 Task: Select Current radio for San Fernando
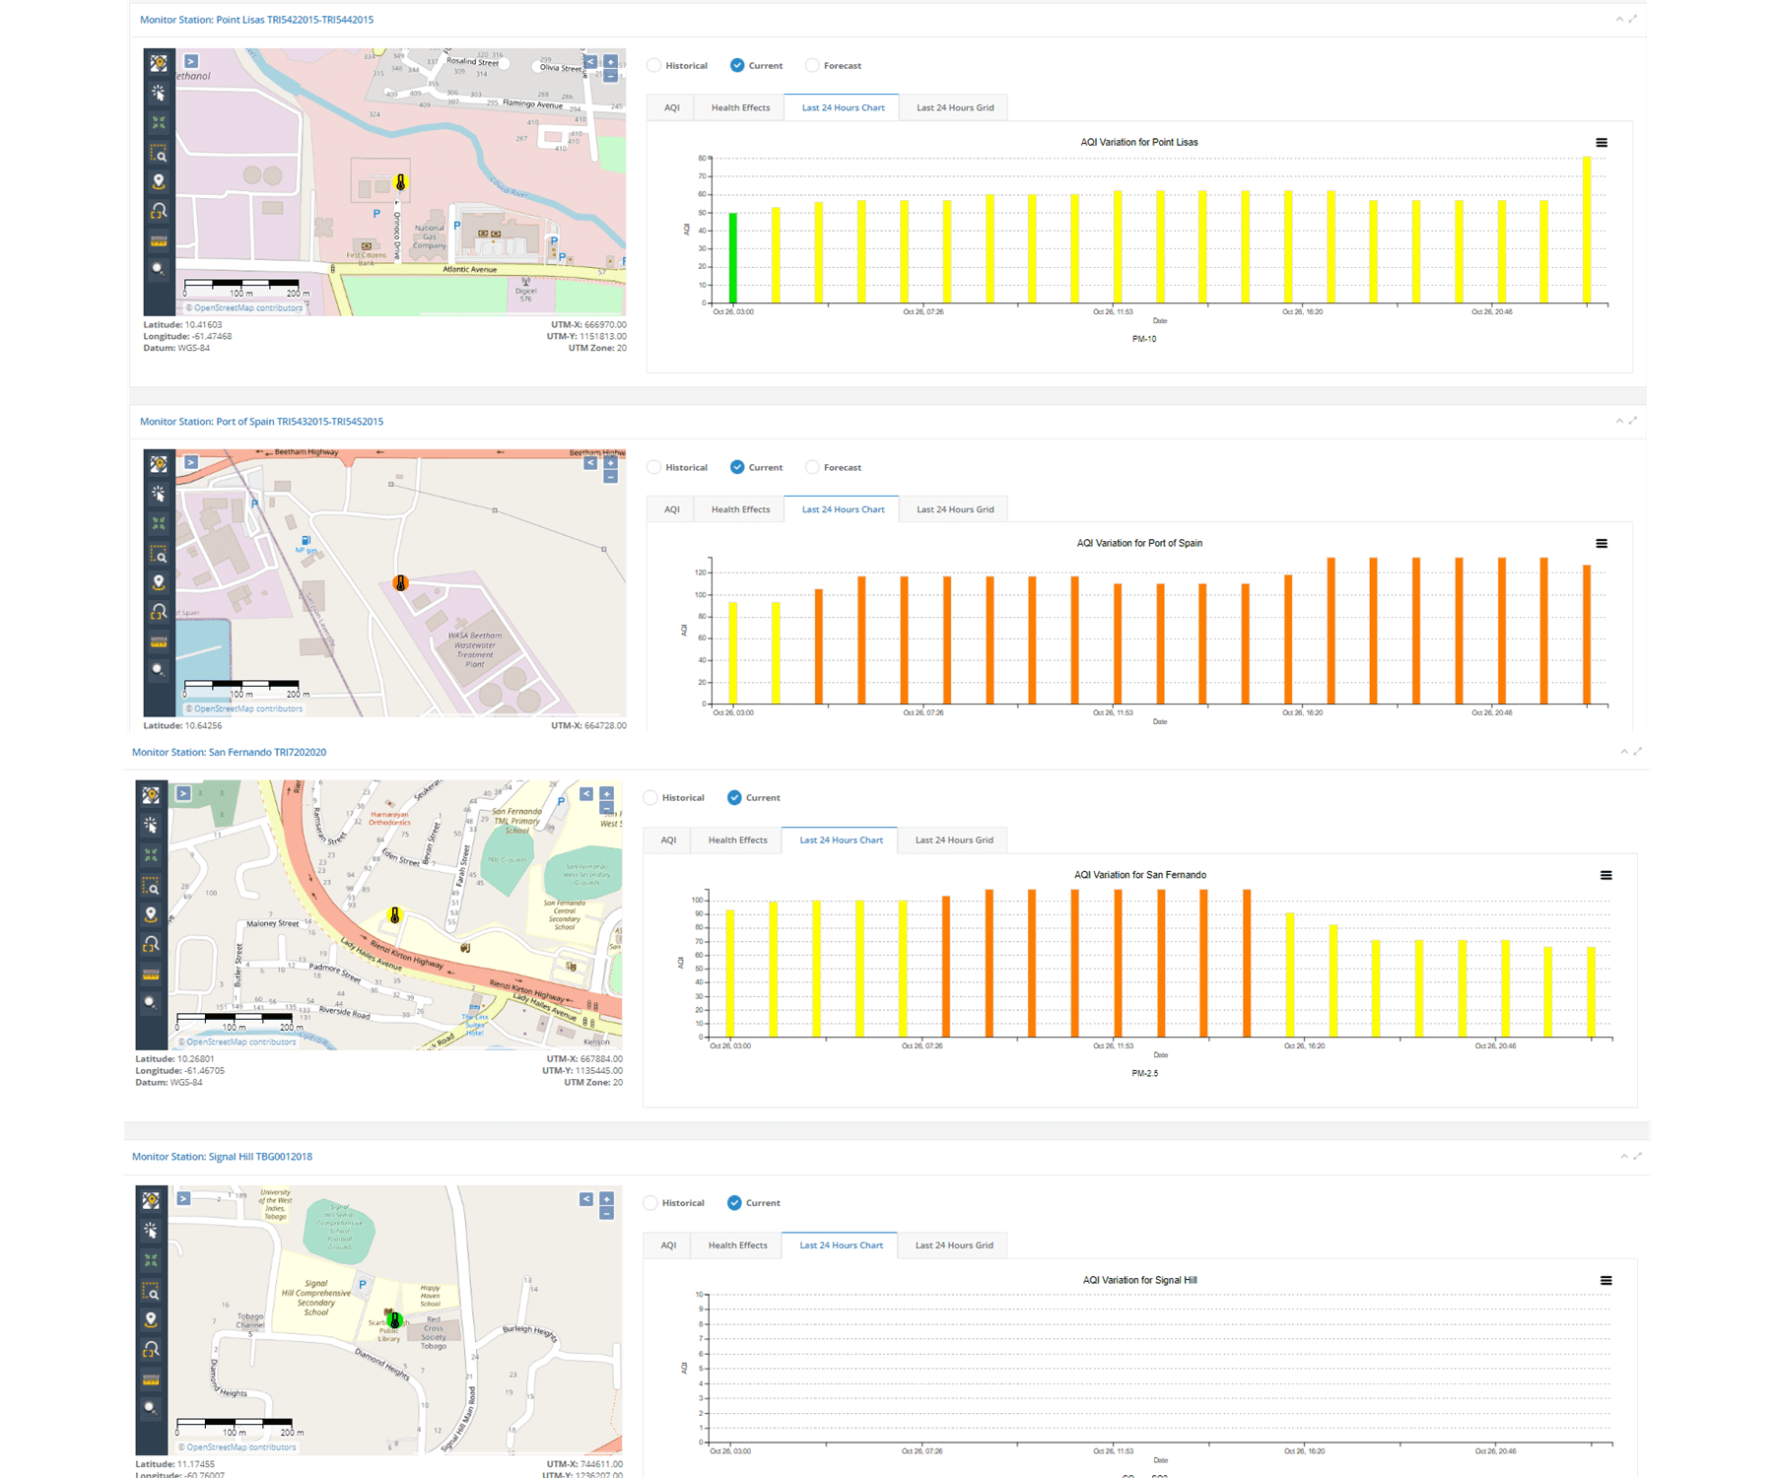734,797
